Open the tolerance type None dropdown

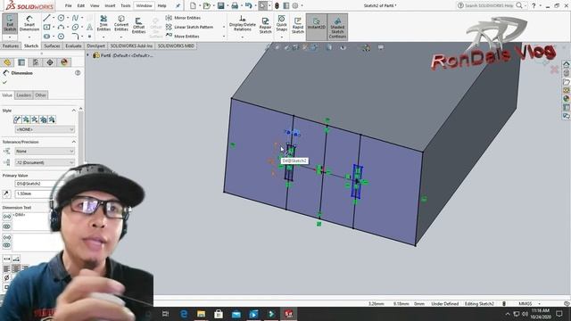[x=45, y=151]
